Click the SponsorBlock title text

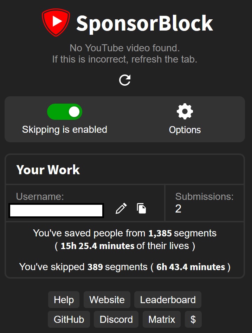(x=144, y=24)
